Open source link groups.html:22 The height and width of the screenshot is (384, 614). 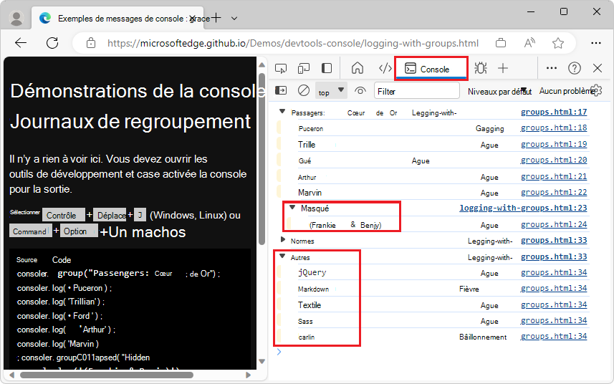(x=554, y=192)
